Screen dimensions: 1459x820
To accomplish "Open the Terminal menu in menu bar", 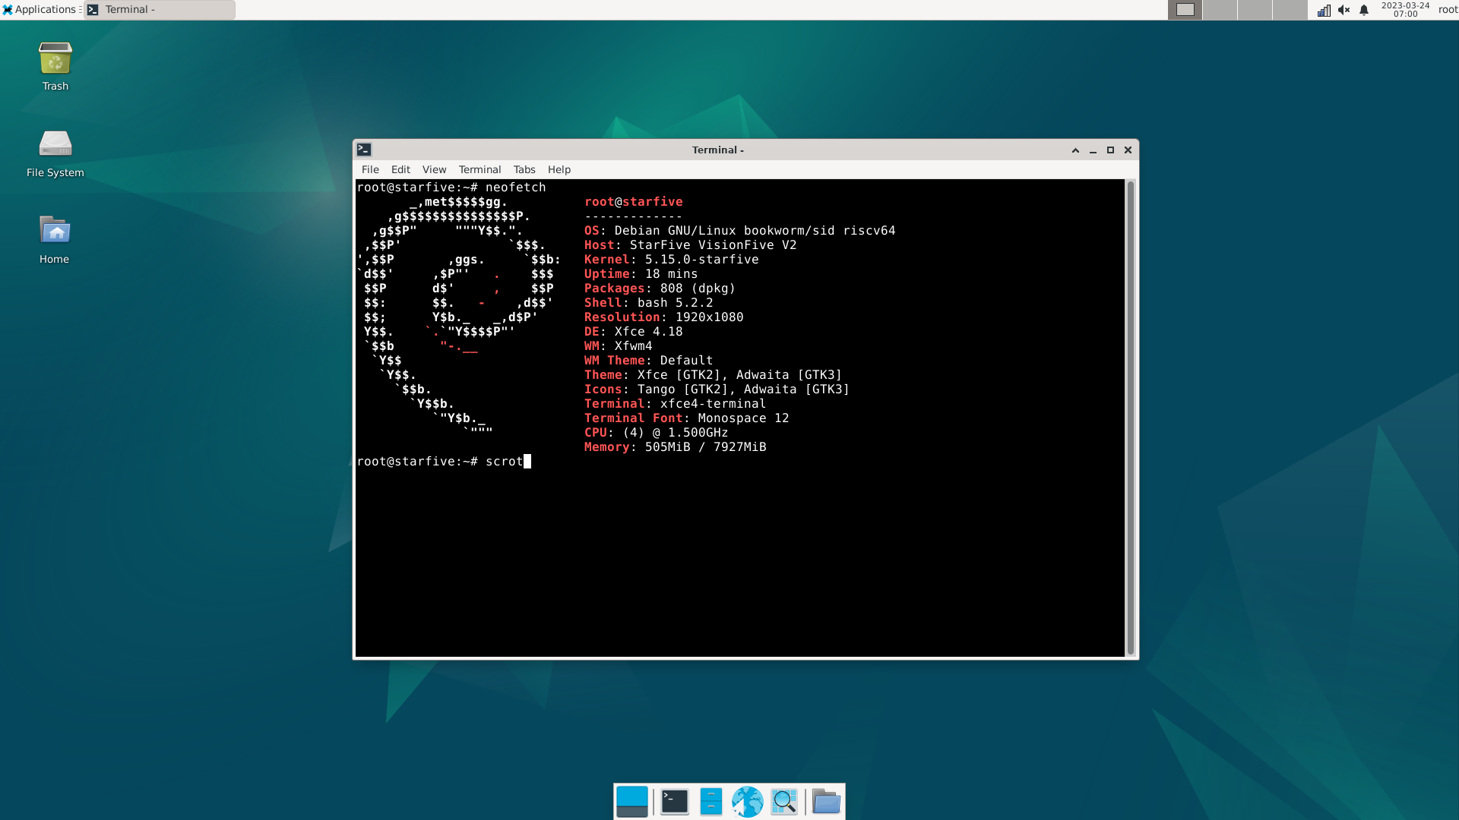I will [x=479, y=169].
